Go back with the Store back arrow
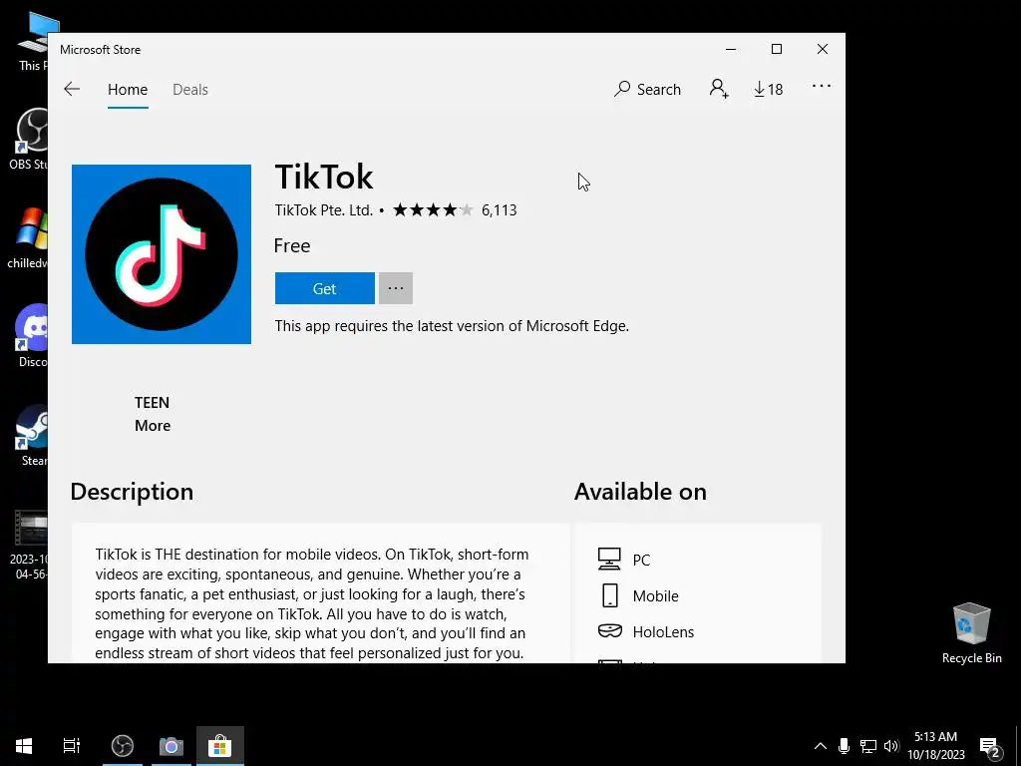 coord(72,89)
